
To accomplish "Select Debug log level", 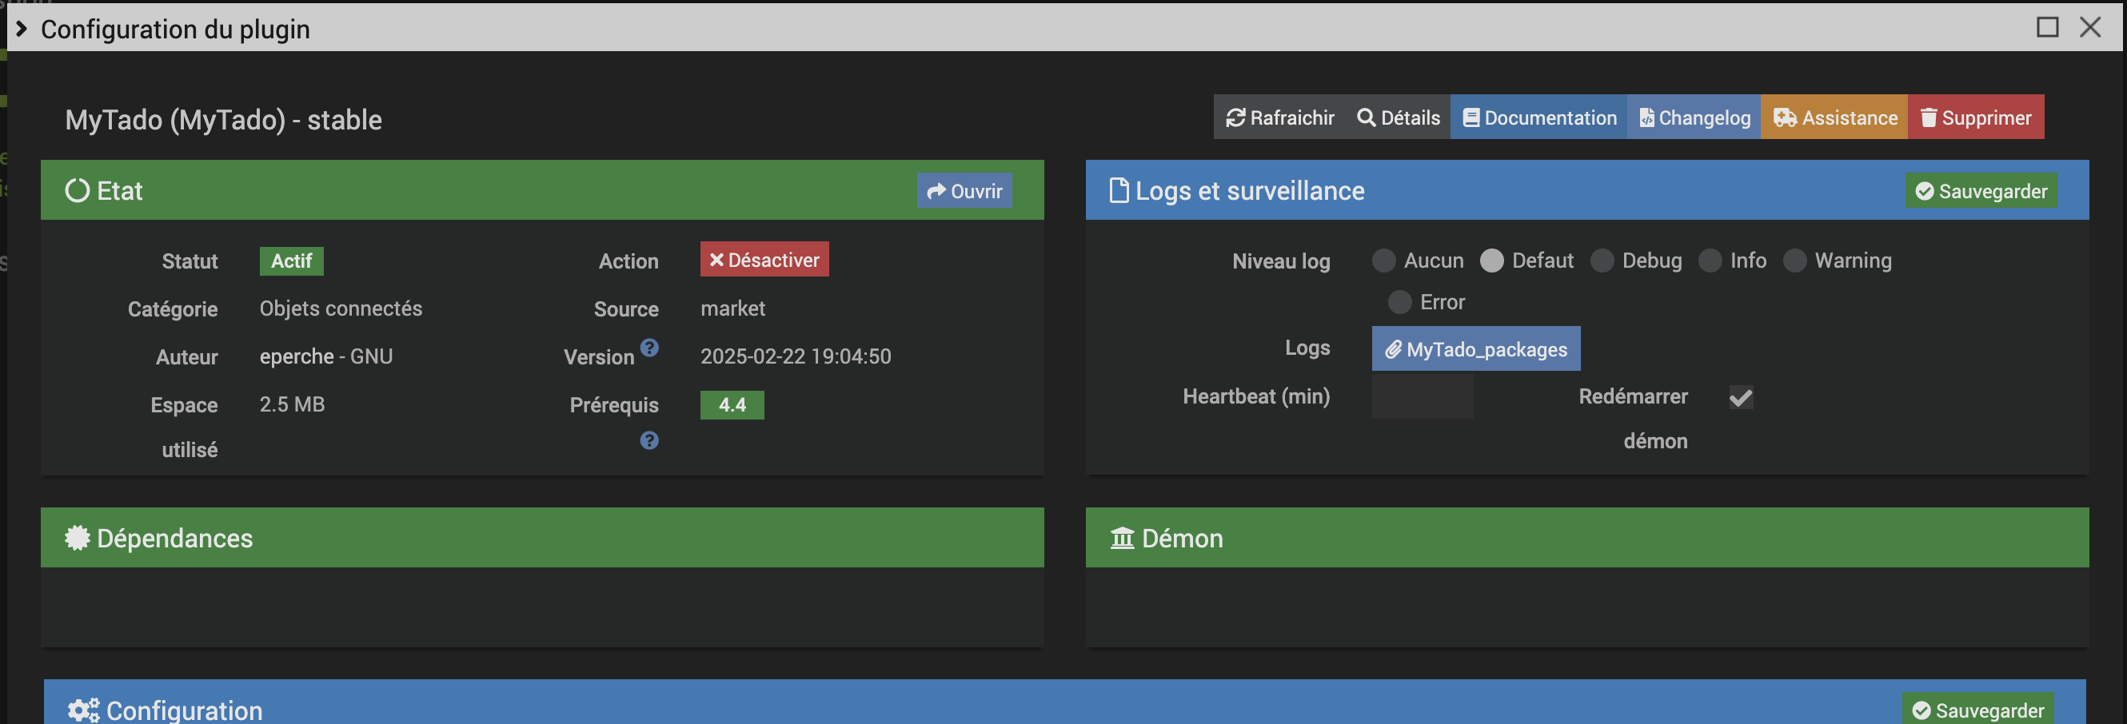I will click(x=1602, y=261).
